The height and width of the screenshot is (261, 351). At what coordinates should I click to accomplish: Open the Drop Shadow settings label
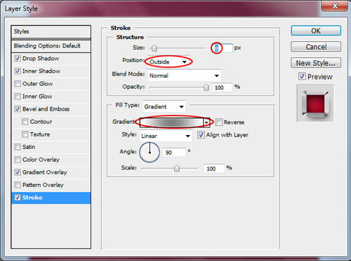pyautogui.click(x=41, y=58)
